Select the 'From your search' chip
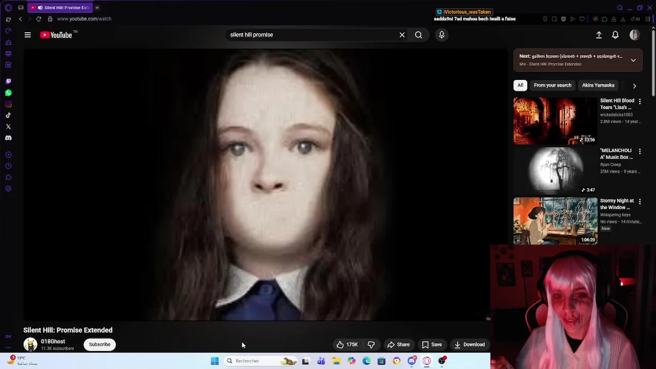The width and height of the screenshot is (656, 369). 552,85
